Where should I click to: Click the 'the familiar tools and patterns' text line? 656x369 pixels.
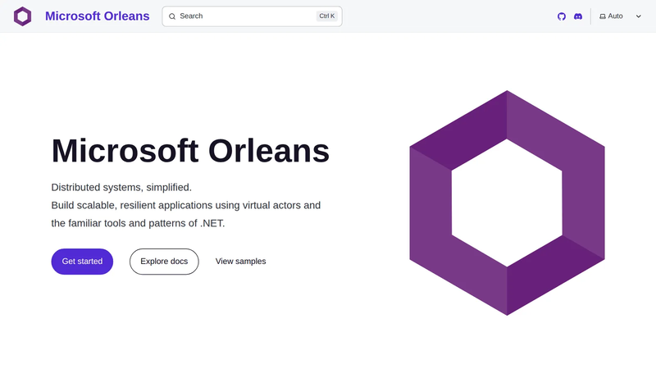pyautogui.click(x=138, y=223)
